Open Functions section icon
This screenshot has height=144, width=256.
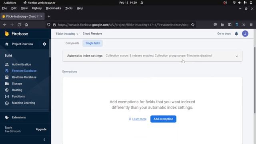point(7,96)
